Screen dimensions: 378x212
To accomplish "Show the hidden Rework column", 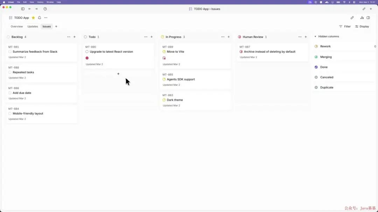I will click(x=325, y=46).
